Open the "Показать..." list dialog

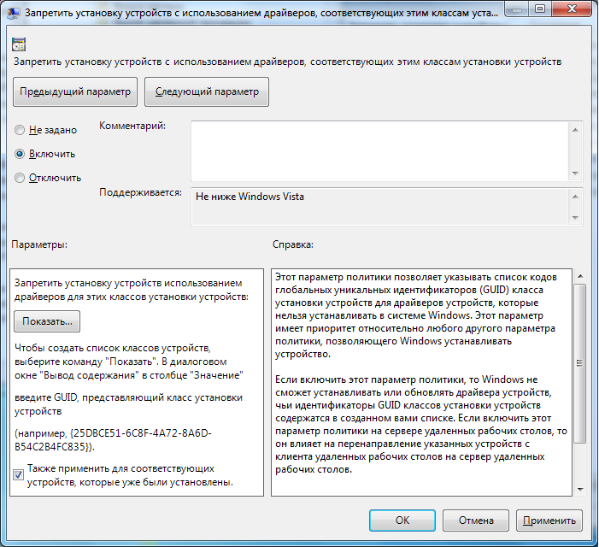tap(47, 321)
